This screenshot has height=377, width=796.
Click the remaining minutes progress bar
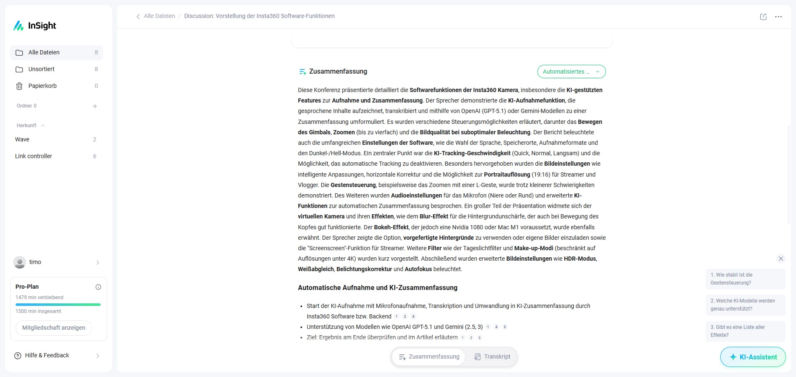coord(58,305)
